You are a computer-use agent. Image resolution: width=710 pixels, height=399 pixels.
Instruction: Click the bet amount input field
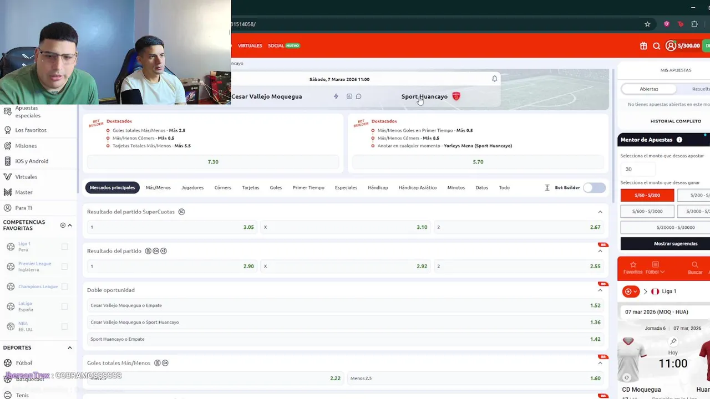(x=638, y=169)
